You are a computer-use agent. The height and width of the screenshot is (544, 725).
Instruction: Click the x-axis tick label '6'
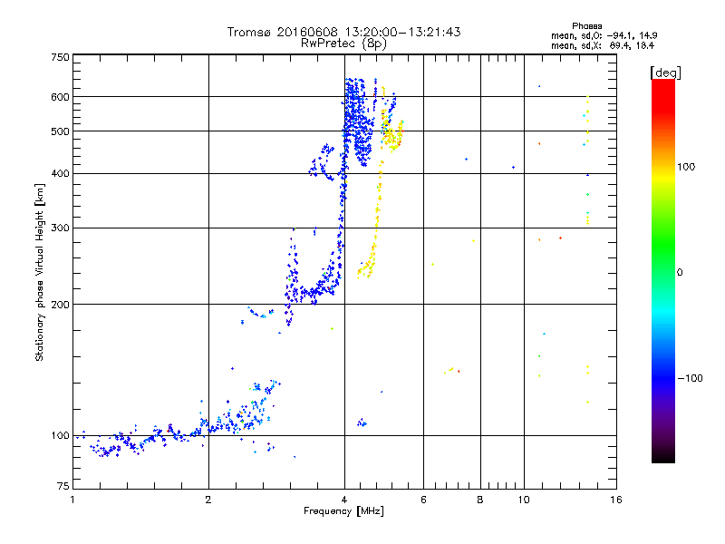(423, 500)
